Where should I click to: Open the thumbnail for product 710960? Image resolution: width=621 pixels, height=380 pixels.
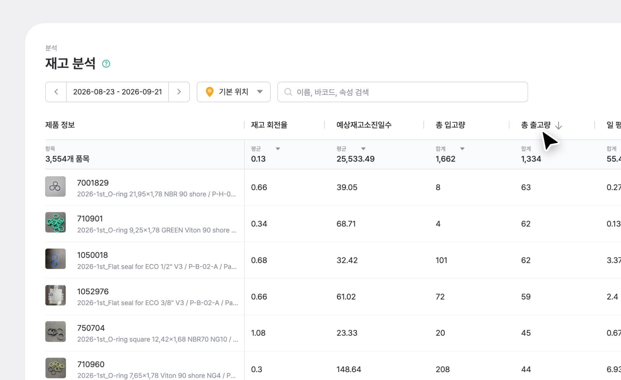(55, 368)
